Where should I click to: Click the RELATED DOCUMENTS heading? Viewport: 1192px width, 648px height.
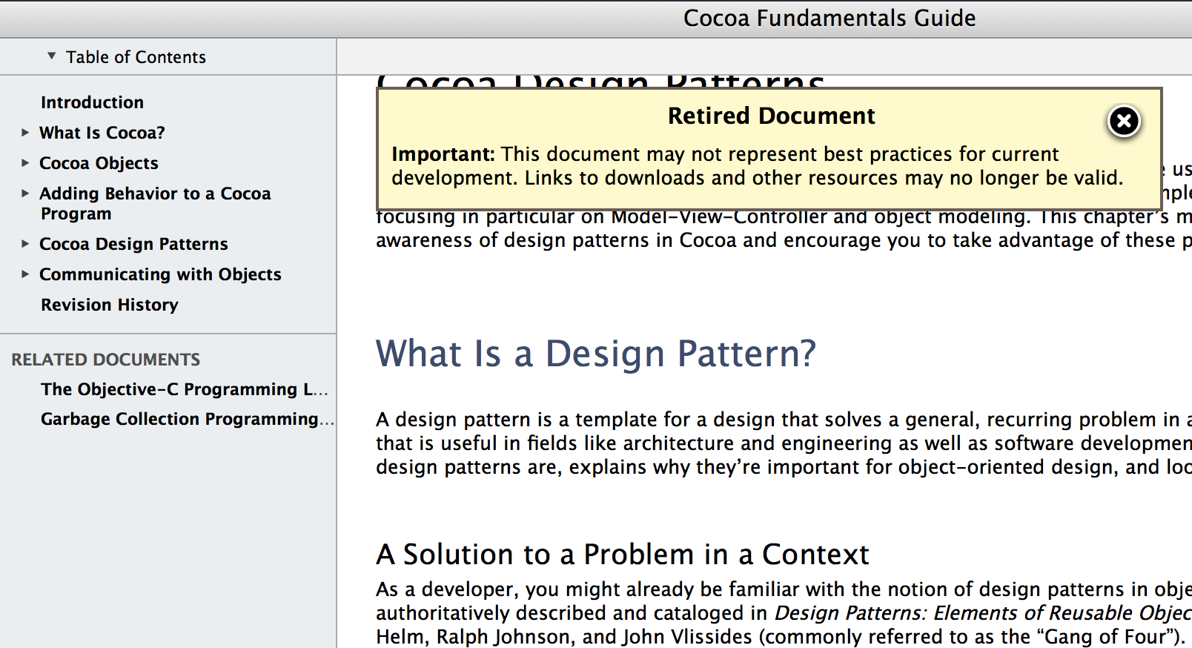tap(106, 360)
